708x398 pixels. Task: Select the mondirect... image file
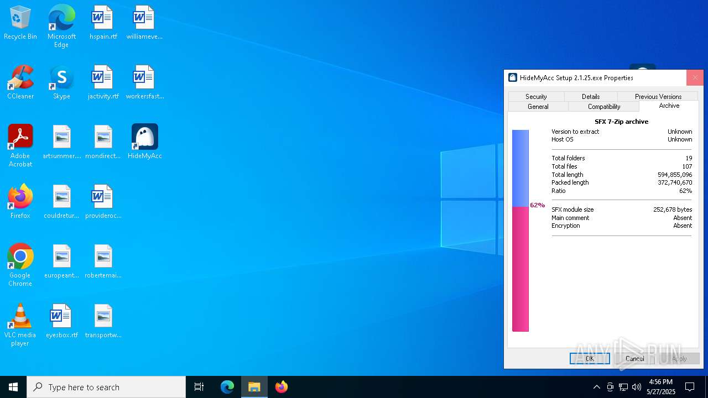[103, 143]
